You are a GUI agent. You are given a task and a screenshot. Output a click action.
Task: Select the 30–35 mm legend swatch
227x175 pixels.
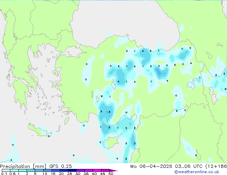(81, 170)
